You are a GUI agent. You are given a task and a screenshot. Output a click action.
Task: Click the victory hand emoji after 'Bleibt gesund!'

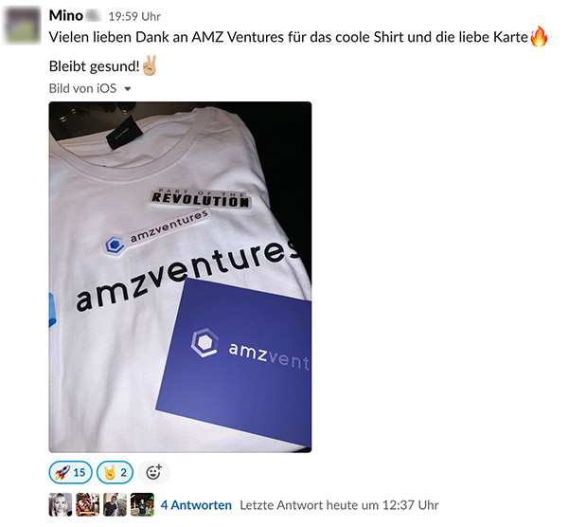(x=150, y=65)
